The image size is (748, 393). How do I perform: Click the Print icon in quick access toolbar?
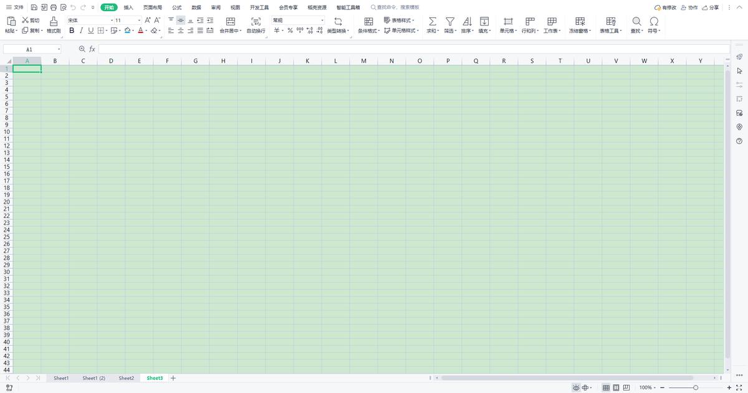tap(54, 7)
